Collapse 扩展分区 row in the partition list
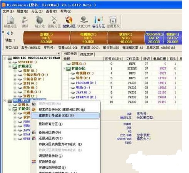The width and height of the screenshot is (189, 173). [65, 69]
